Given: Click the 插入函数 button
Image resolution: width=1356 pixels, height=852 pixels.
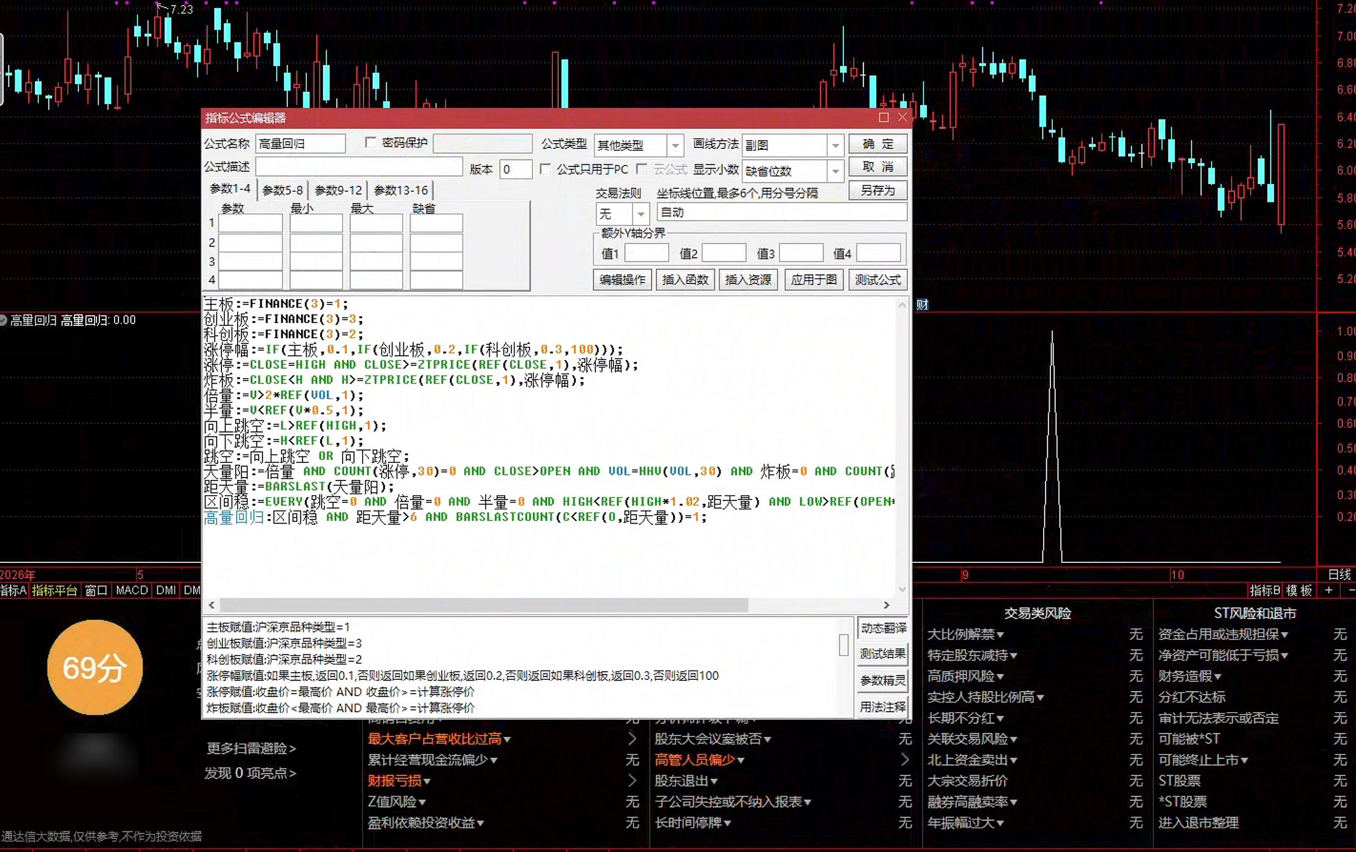Looking at the screenshot, I should click(x=685, y=280).
